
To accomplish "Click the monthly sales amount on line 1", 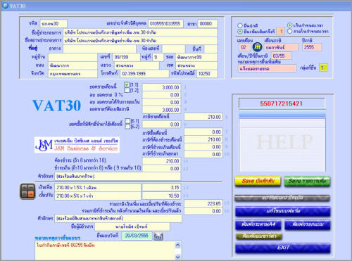I will point(161,87).
